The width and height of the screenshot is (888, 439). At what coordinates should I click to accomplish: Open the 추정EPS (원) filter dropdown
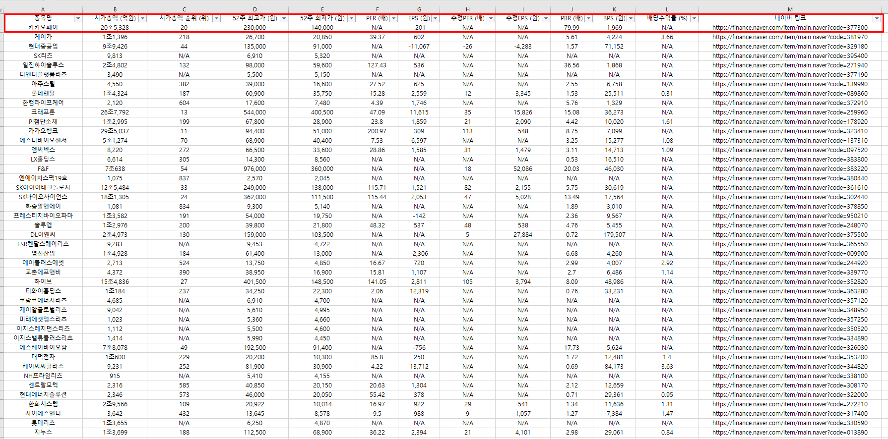546,18
